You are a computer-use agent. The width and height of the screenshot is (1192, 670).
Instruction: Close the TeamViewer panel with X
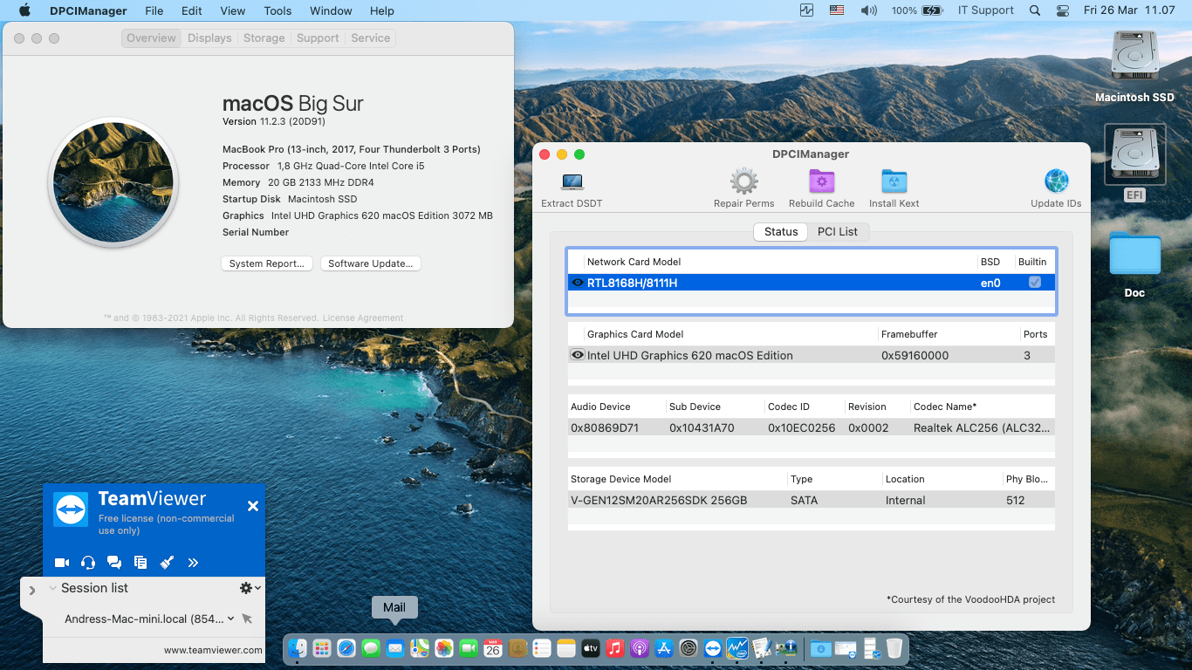(252, 506)
